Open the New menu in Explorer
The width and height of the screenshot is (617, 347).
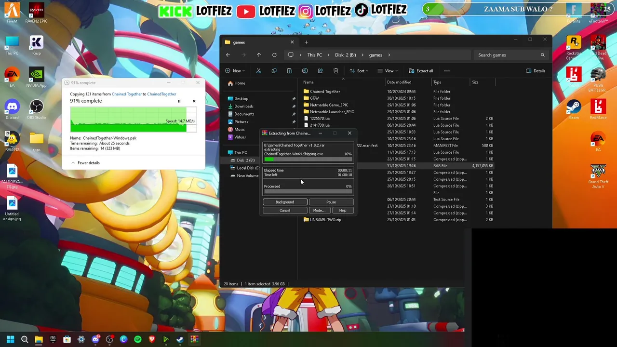click(236, 71)
